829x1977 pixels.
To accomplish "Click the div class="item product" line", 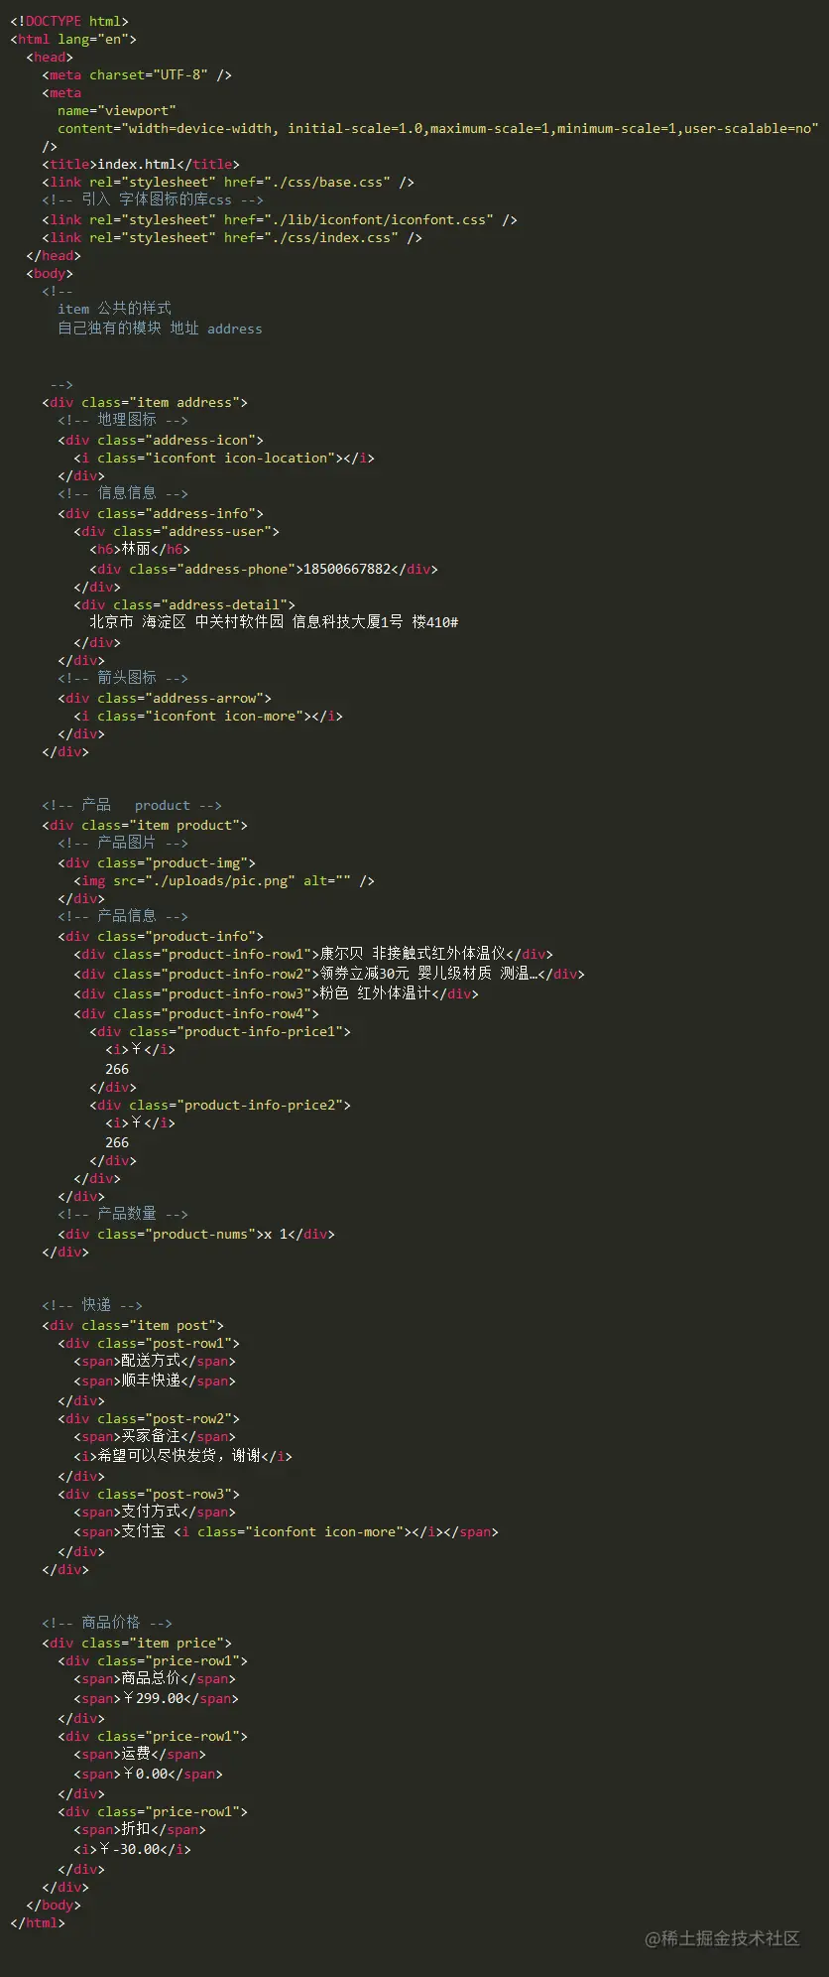I will (145, 825).
